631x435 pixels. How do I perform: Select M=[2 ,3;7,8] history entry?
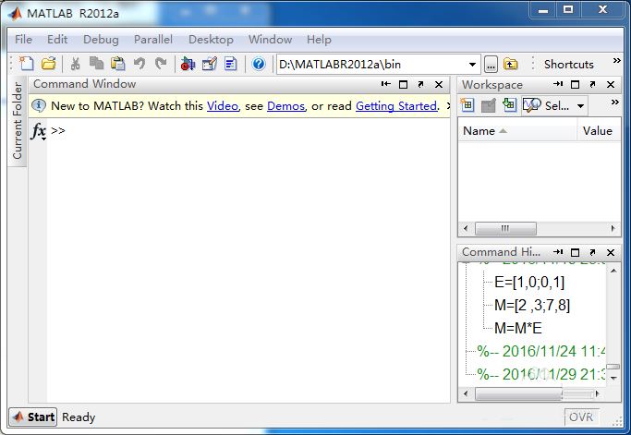532,305
